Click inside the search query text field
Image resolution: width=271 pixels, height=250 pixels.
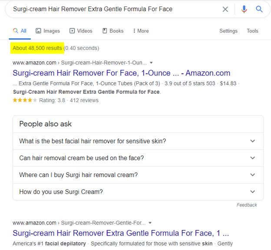[114, 9]
